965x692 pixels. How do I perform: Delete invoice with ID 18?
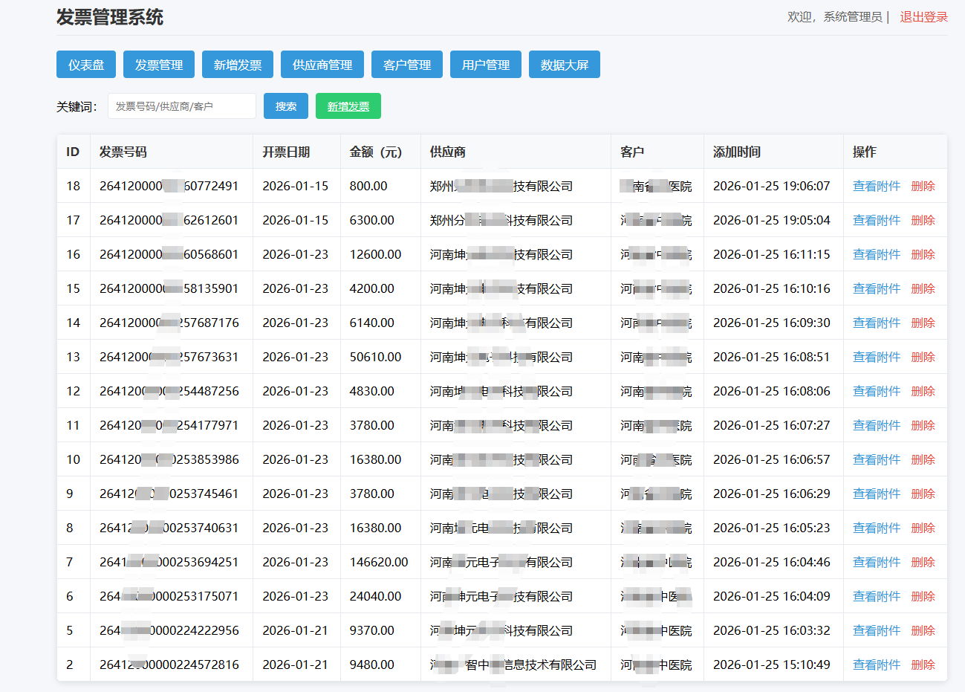923,187
